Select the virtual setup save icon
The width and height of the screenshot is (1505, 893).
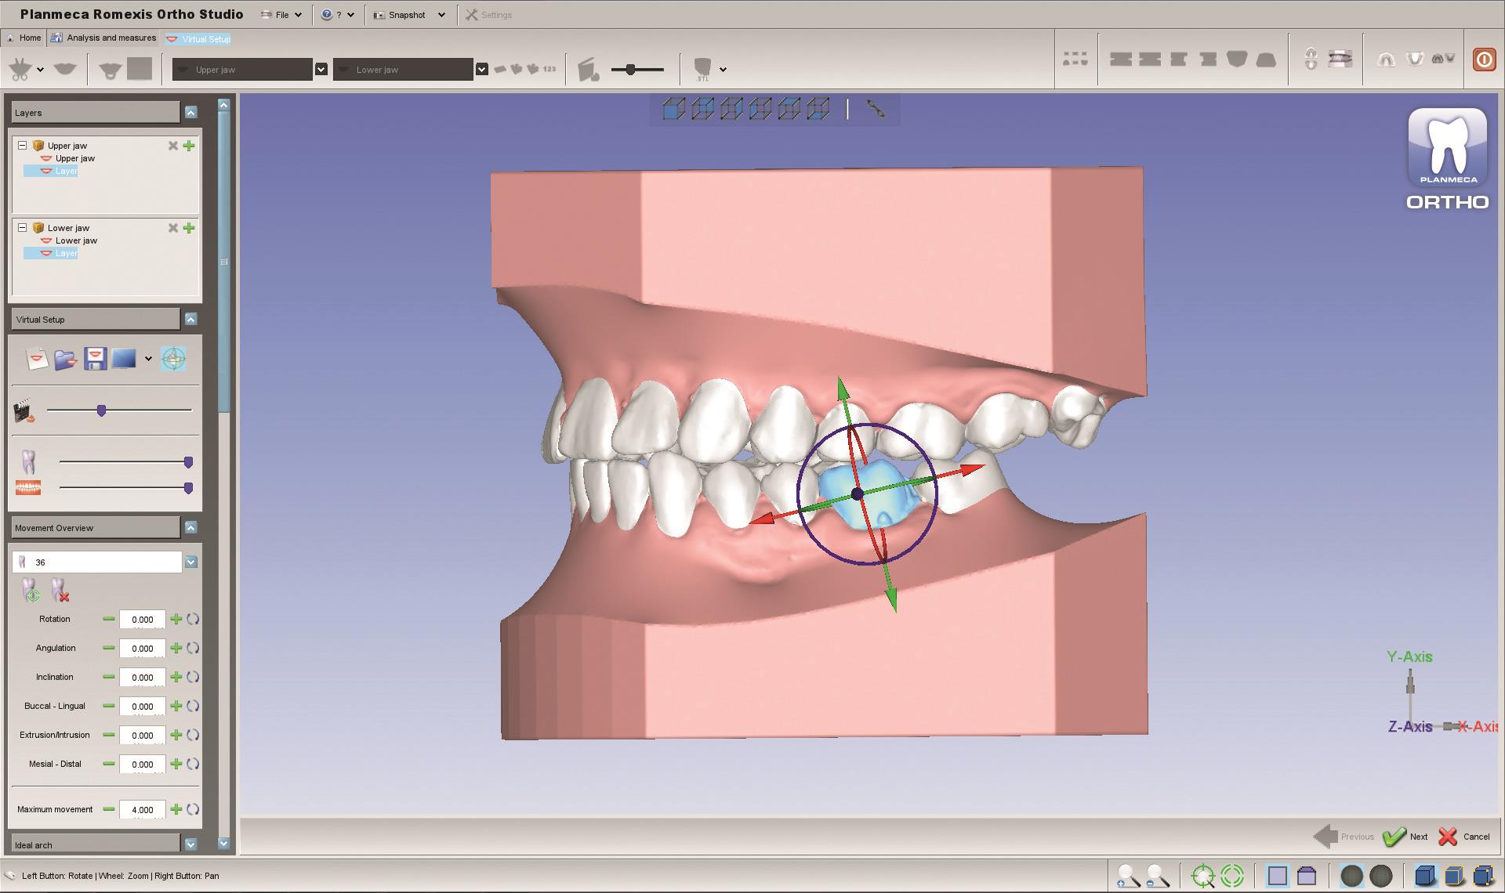tap(95, 356)
